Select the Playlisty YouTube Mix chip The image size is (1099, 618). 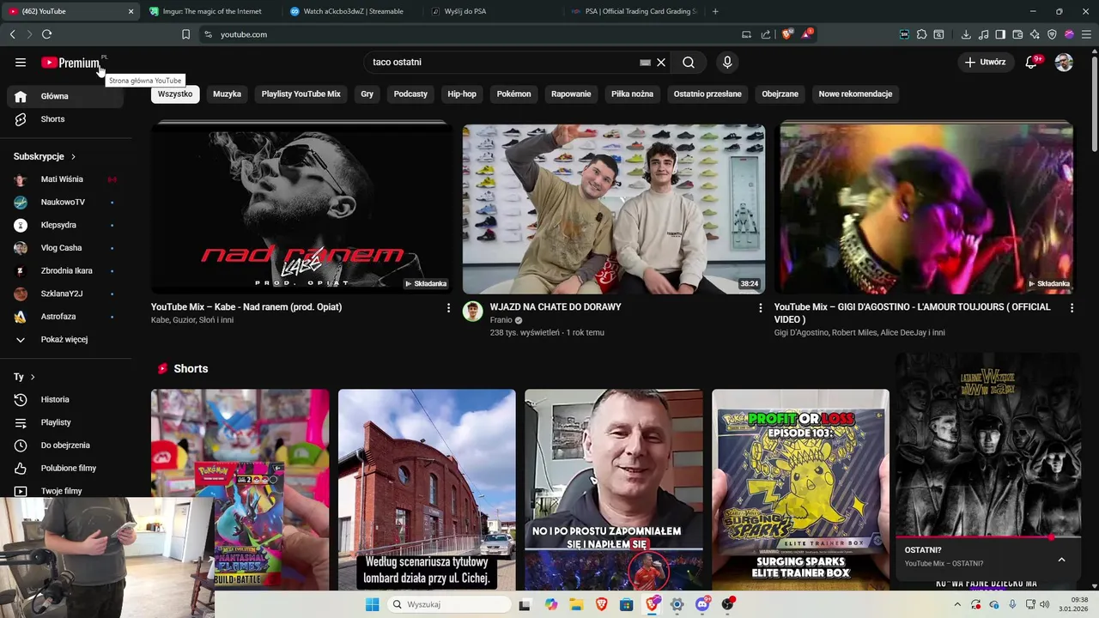pyautogui.click(x=301, y=94)
